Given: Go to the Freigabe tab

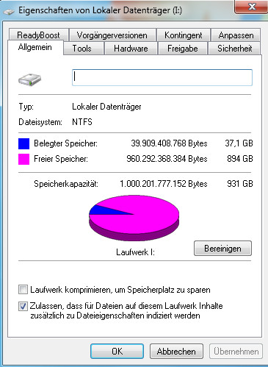Looking at the screenshot, I should click(183, 49).
